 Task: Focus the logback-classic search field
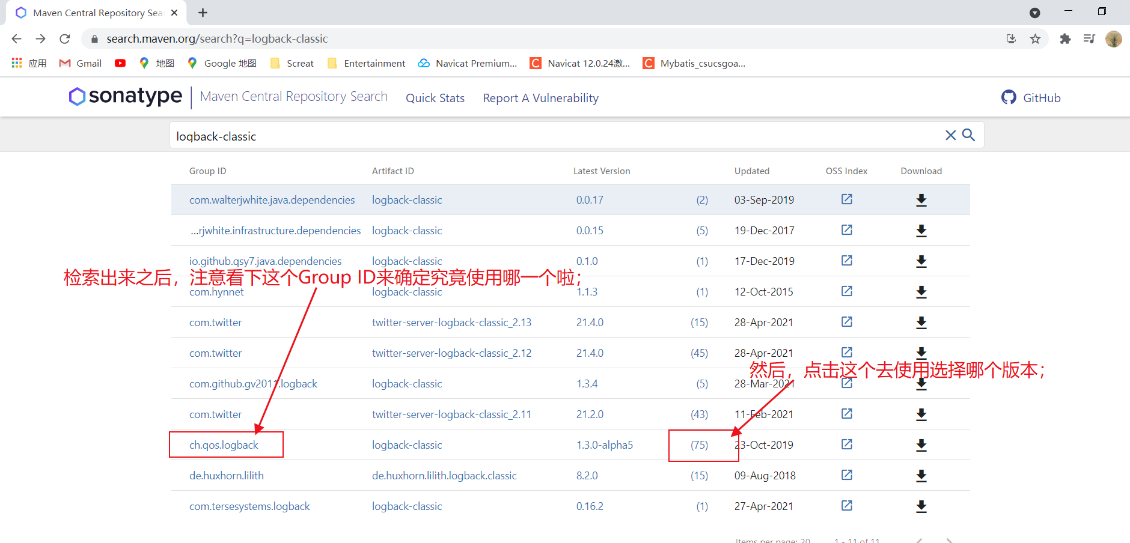556,136
